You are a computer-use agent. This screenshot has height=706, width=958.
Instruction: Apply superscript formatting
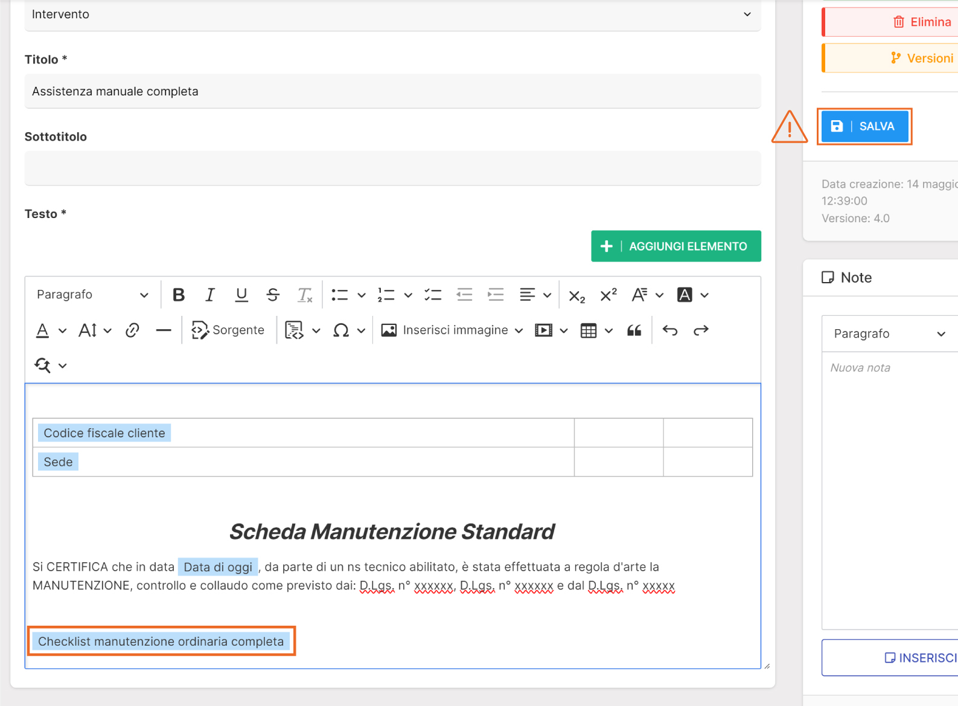point(608,295)
